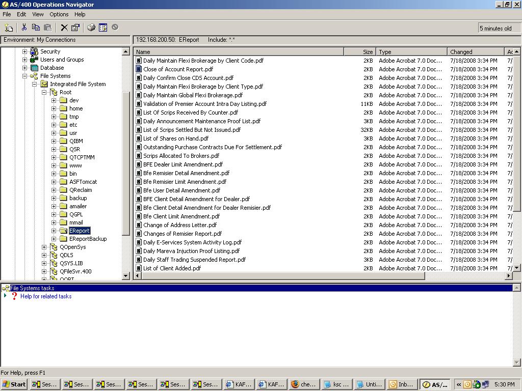The height and width of the screenshot is (391, 522).
Task: Select BFE Dealer Limit Amendment.pdf
Action: (x=183, y=164)
